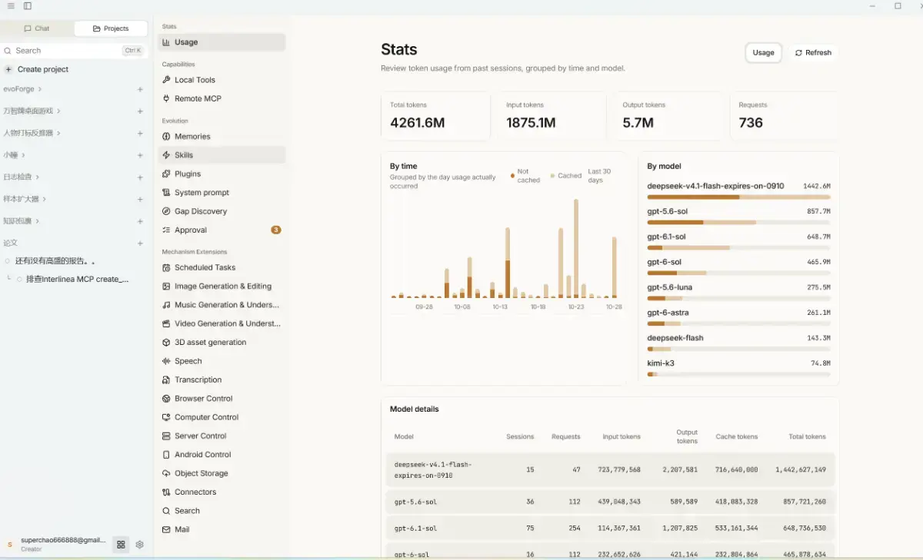
Task: Click the gpt-6.1-sol row in Model details
Action: [x=610, y=529]
